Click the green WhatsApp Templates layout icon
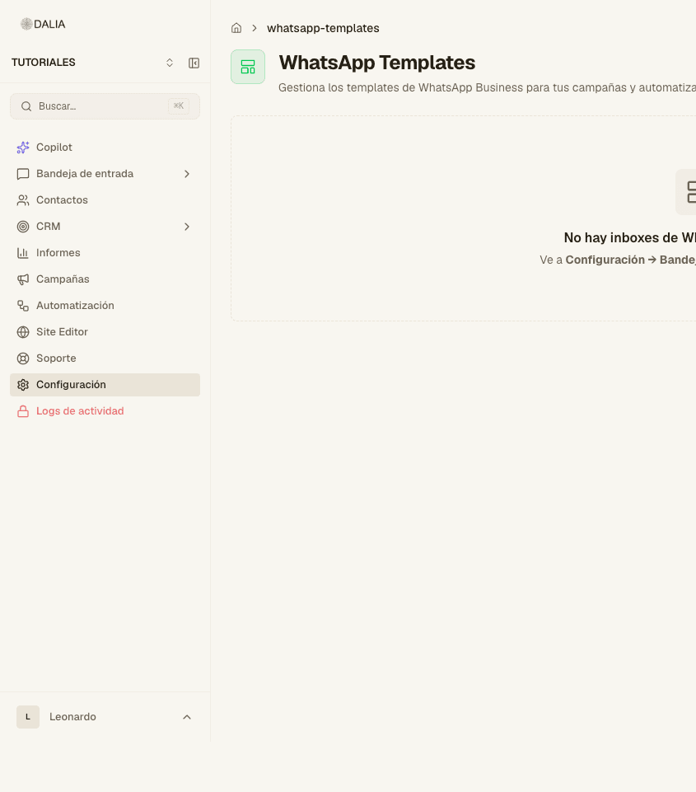 (248, 67)
